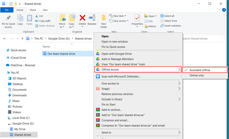Click the red Delete icon

coord(82,18)
